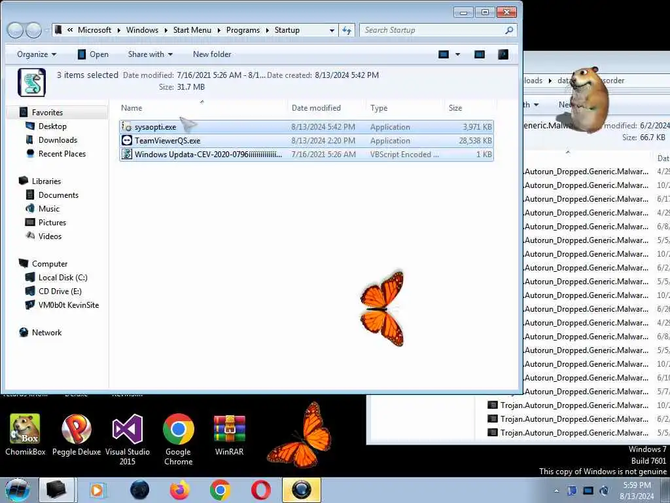This screenshot has height=503, width=670.
Task: Open the media player taskbar icon
Action: (x=97, y=490)
